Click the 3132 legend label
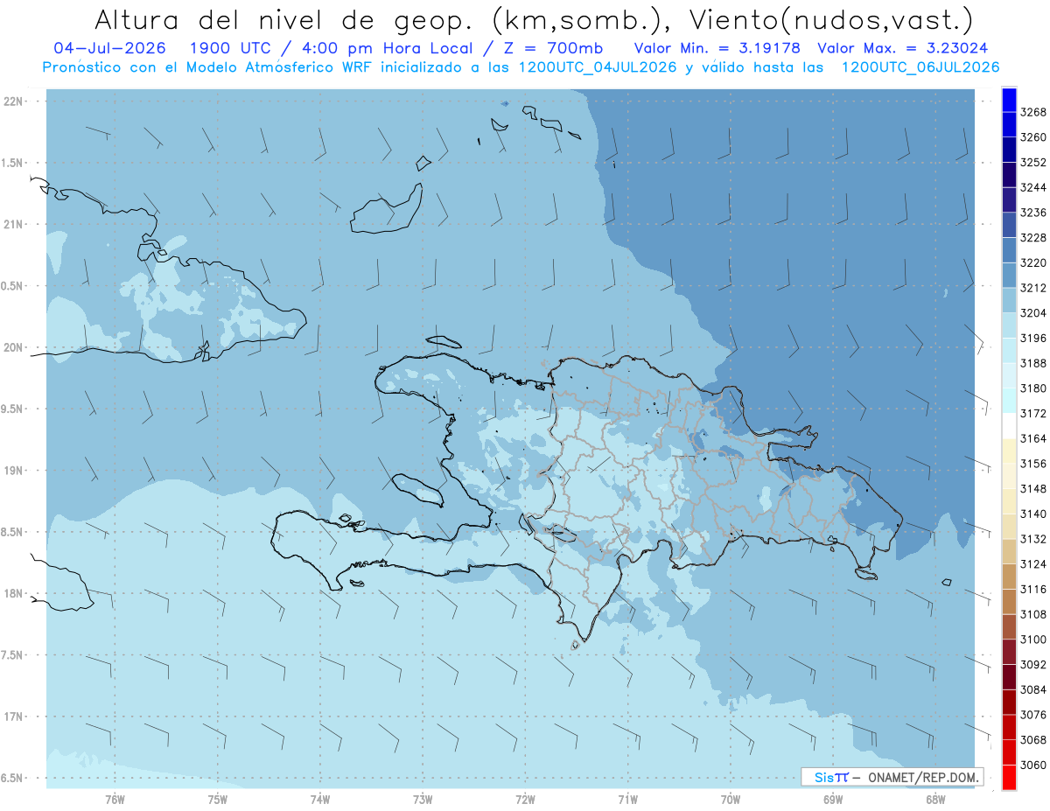The image size is (1050, 811). click(x=1033, y=539)
